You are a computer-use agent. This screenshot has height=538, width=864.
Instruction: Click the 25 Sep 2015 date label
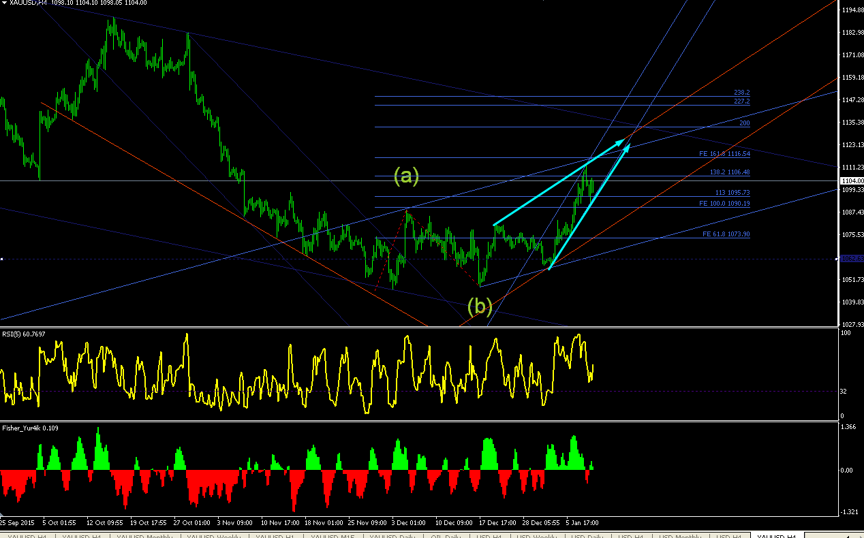tap(18, 522)
